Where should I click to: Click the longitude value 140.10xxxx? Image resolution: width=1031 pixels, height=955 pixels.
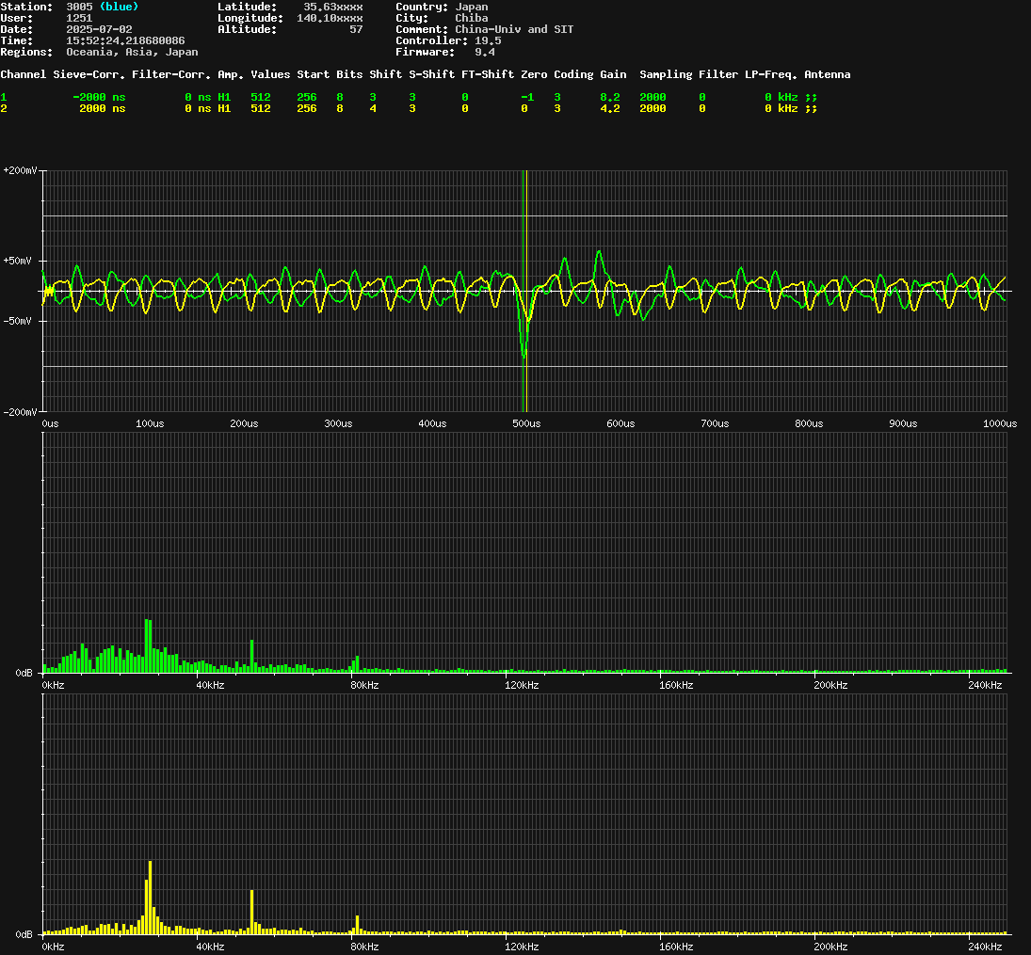tap(330, 18)
